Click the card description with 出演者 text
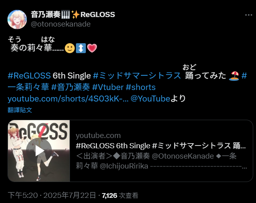The width and height of the screenshot is (256, 203). click(161, 161)
